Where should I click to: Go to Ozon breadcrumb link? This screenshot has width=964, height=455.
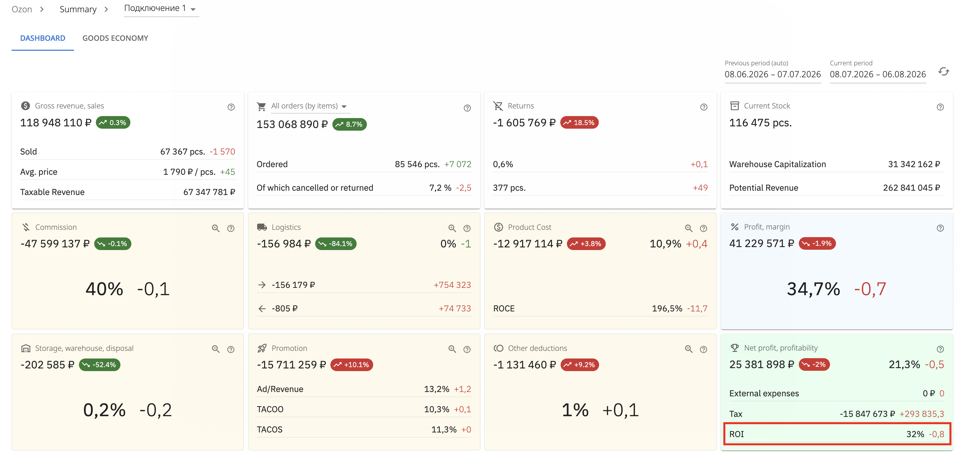pos(22,9)
